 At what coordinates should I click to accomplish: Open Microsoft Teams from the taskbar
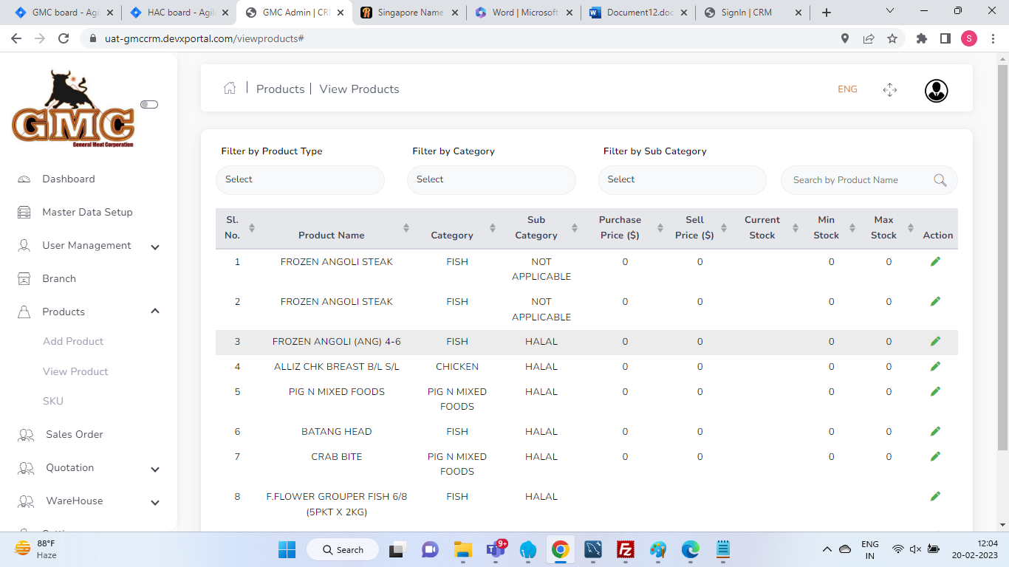tap(495, 549)
